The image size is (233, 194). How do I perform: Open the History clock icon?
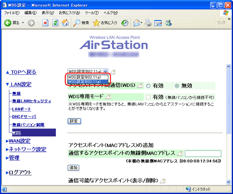[x=125, y=23]
